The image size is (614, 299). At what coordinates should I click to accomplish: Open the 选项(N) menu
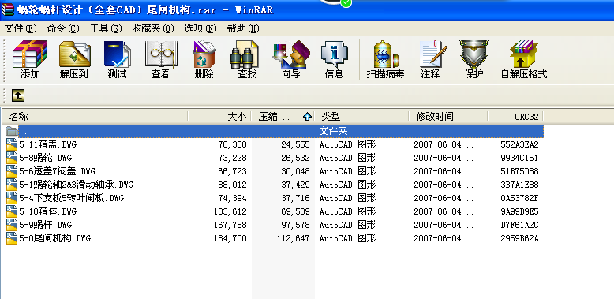[200, 28]
